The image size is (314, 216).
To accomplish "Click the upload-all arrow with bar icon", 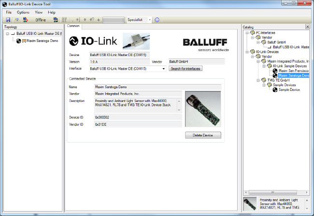I will click(x=78, y=20).
